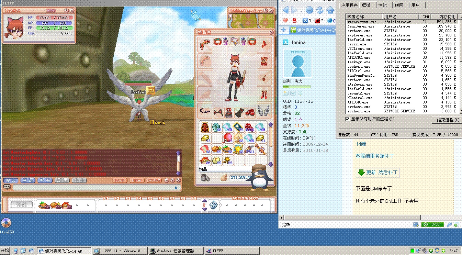
Task: Select the vmware-vmx.exe process row
Action: [x=402, y=22]
